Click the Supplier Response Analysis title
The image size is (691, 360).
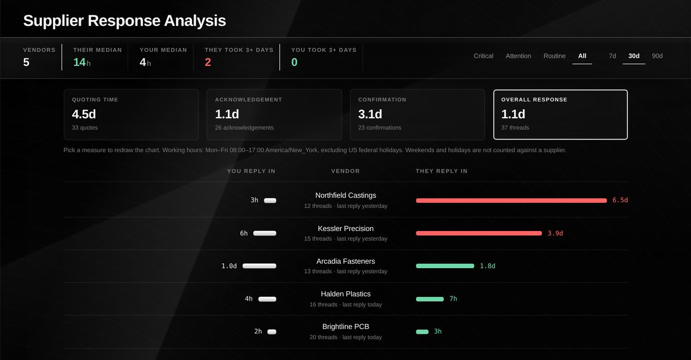(124, 21)
